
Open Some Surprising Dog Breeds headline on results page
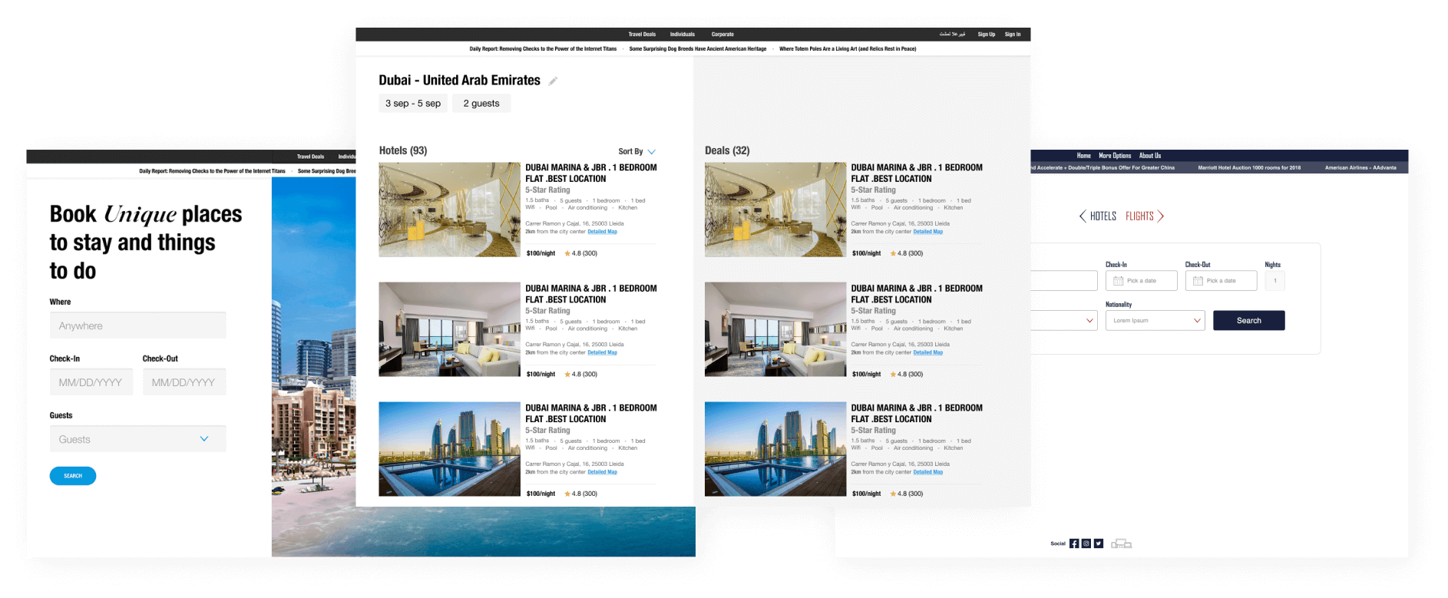698,49
